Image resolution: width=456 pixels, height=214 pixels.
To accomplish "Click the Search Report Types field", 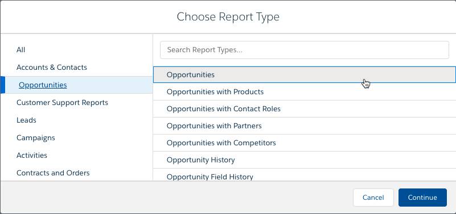I will click(x=304, y=50).
